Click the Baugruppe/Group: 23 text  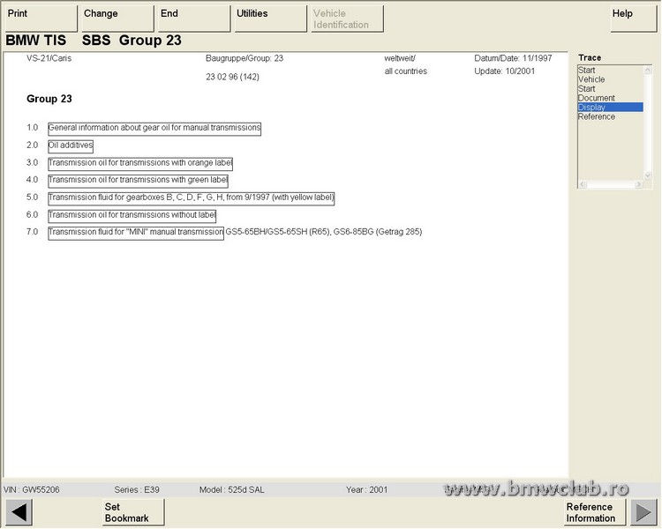[x=244, y=58]
